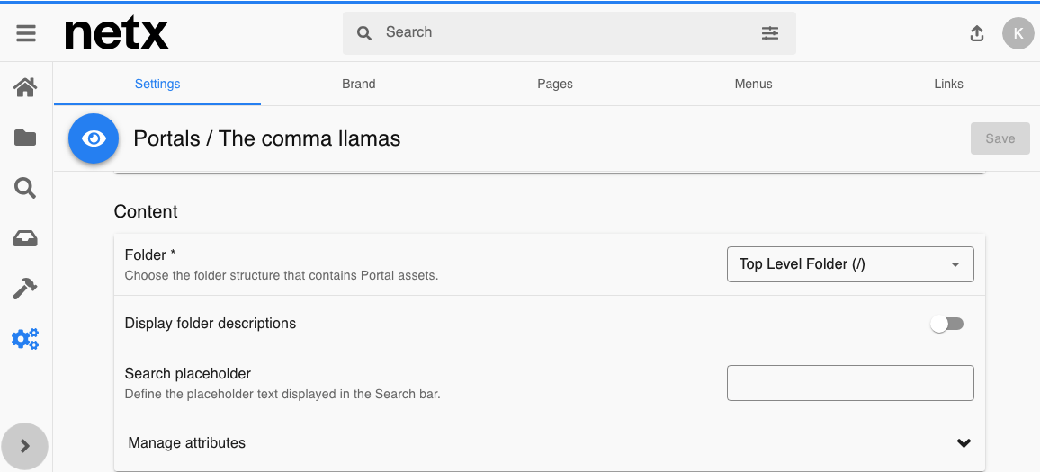The height and width of the screenshot is (472, 1040).
Task: Open the inbox tray icon in sidebar
Action: (x=25, y=238)
